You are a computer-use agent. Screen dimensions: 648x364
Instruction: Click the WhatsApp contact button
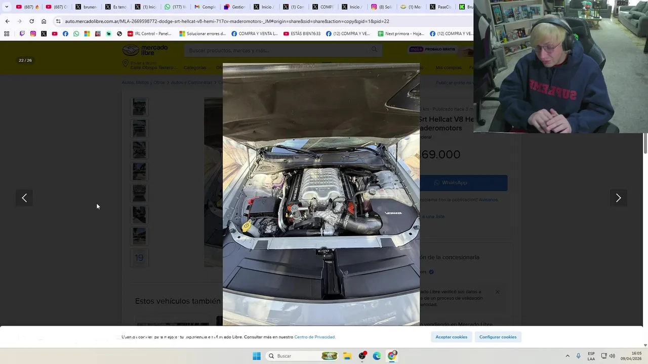[463, 183]
